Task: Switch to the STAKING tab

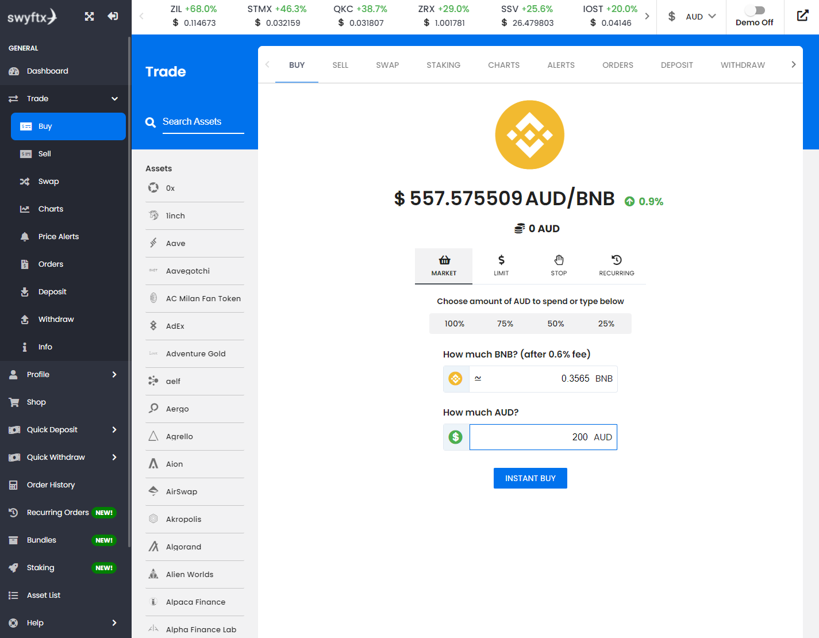Action: click(x=443, y=65)
